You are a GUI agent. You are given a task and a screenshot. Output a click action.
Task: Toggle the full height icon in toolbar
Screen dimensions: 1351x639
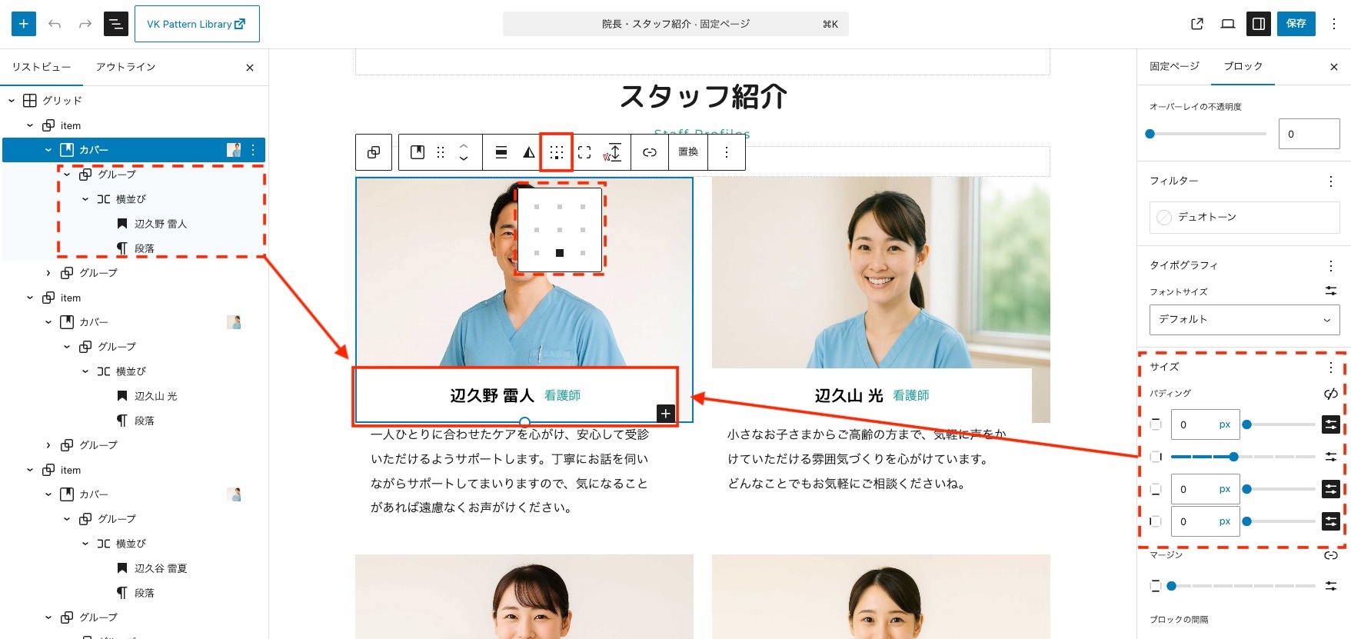pos(584,152)
